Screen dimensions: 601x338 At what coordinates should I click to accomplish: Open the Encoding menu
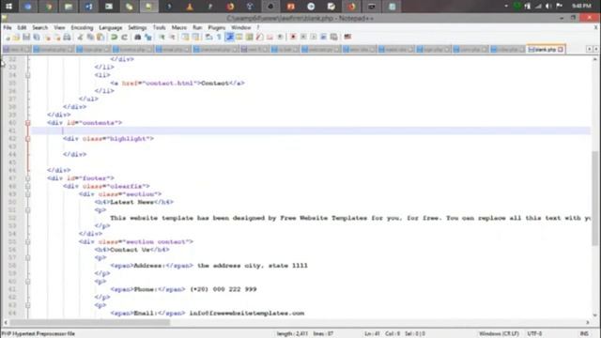click(x=82, y=27)
